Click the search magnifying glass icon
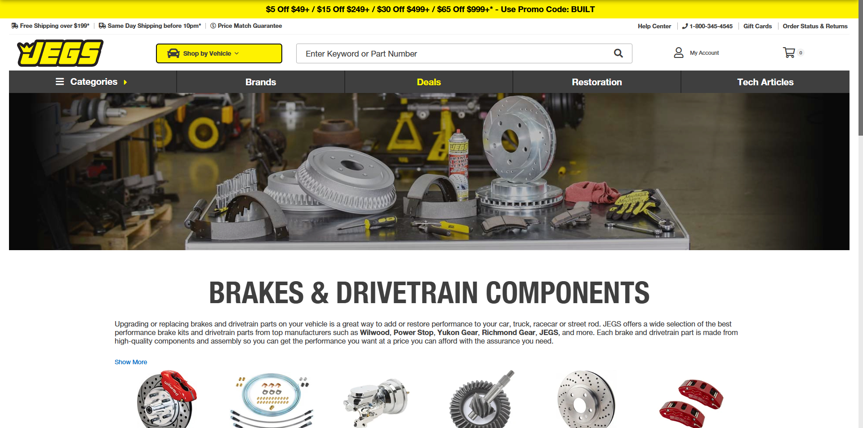 pyautogui.click(x=618, y=53)
